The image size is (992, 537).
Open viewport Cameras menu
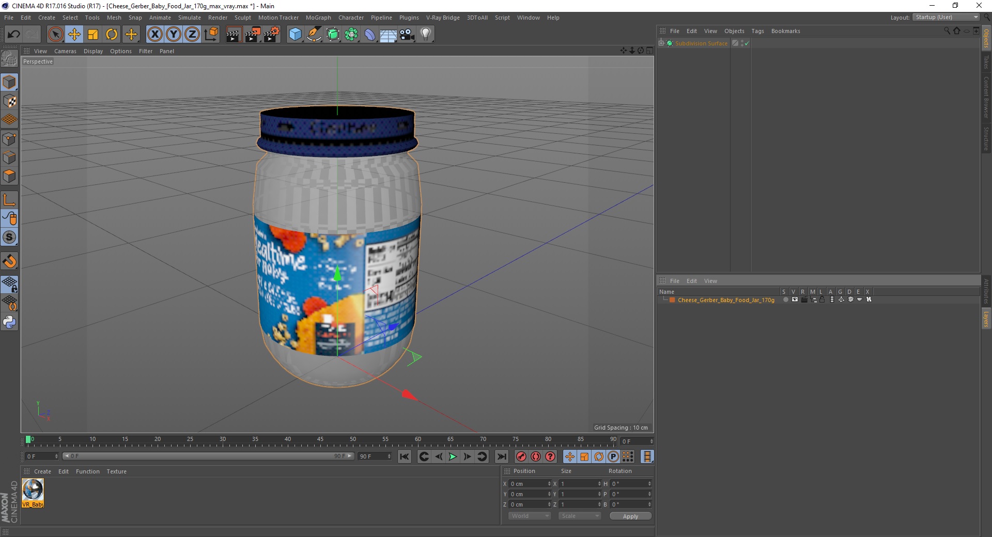point(65,51)
